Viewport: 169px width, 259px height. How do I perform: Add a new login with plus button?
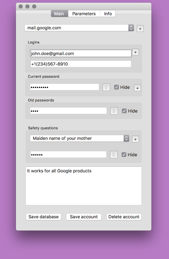point(135,52)
